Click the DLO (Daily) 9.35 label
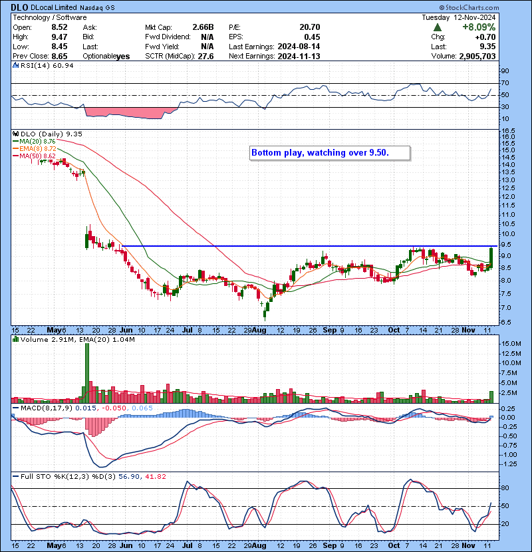 tap(51, 134)
